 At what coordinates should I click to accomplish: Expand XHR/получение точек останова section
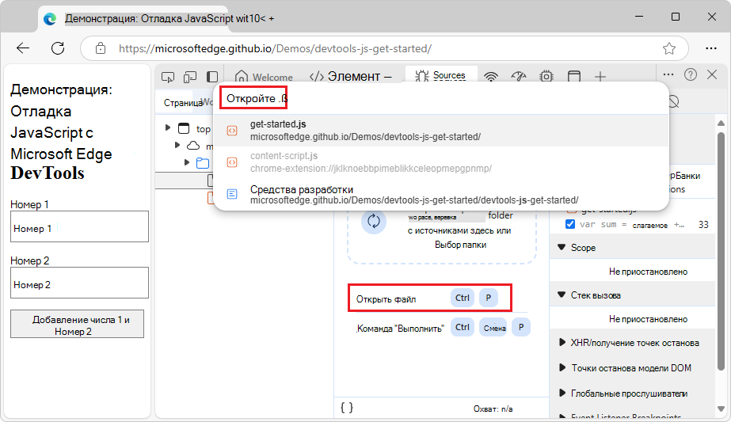[562, 343]
